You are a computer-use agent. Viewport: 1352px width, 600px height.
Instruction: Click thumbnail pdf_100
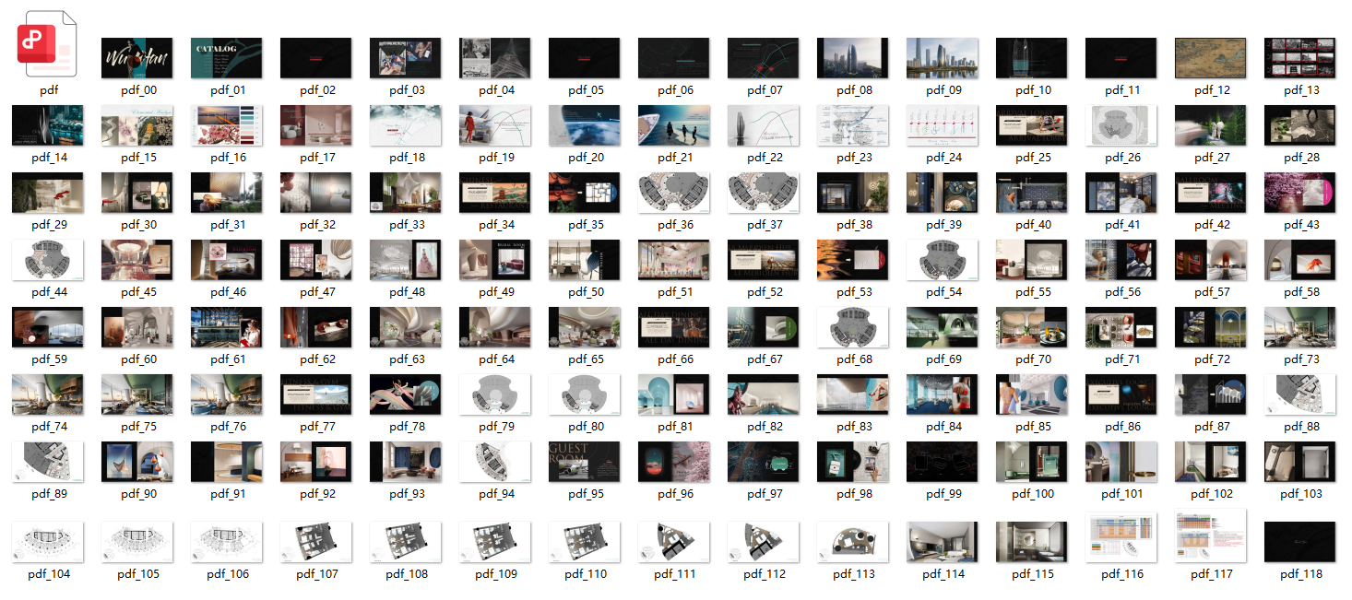[1032, 462]
